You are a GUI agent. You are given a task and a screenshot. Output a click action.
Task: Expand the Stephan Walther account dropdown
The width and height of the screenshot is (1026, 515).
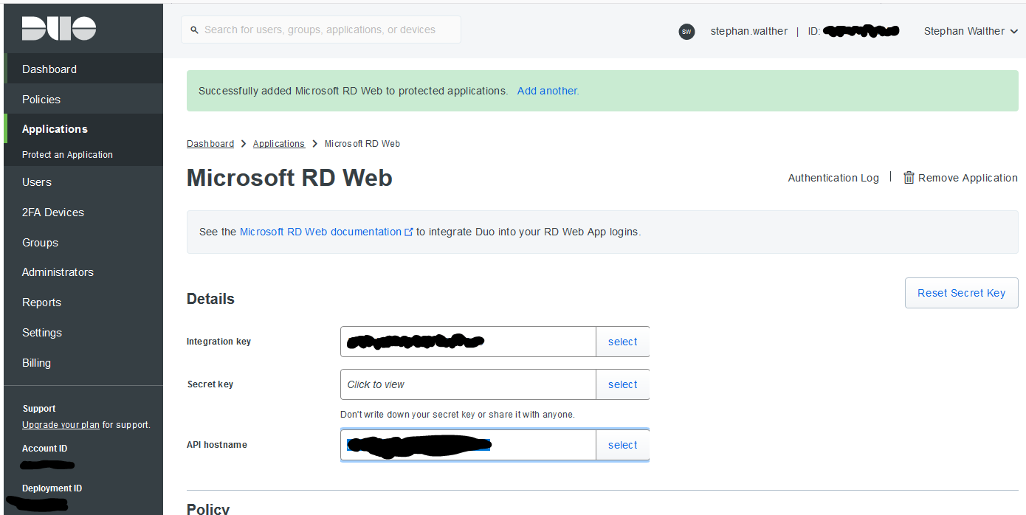971,31
